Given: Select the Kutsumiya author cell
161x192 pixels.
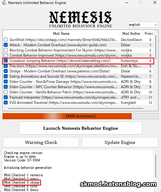Looking at the screenshot, I should tap(129, 61).
